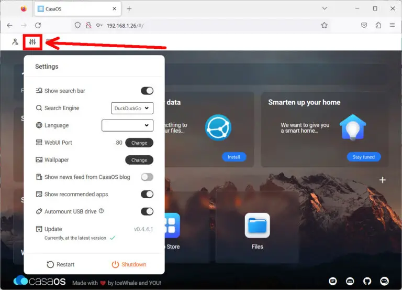Open the Files app icon

click(x=257, y=226)
